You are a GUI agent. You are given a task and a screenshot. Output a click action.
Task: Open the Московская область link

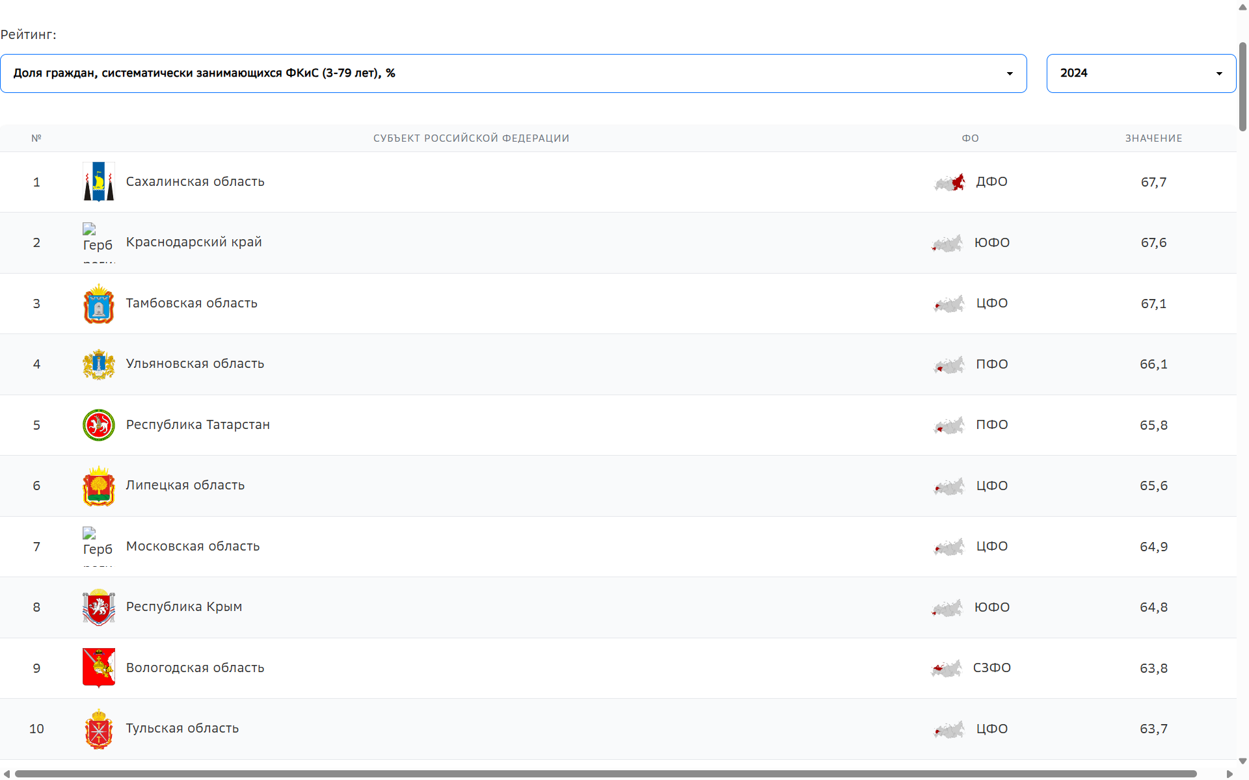pyautogui.click(x=193, y=547)
